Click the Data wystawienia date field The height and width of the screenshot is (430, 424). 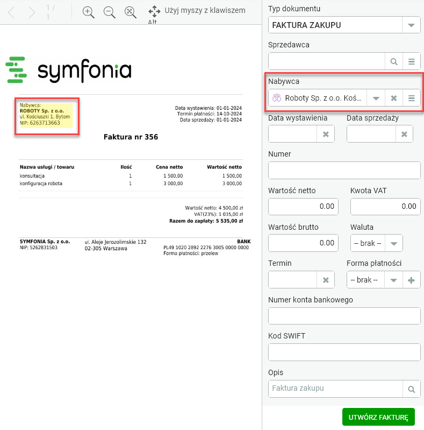pyautogui.click(x=292, y=134)
